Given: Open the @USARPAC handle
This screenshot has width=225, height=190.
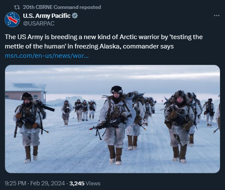Looking at the screenshot, I should (39, 23).
